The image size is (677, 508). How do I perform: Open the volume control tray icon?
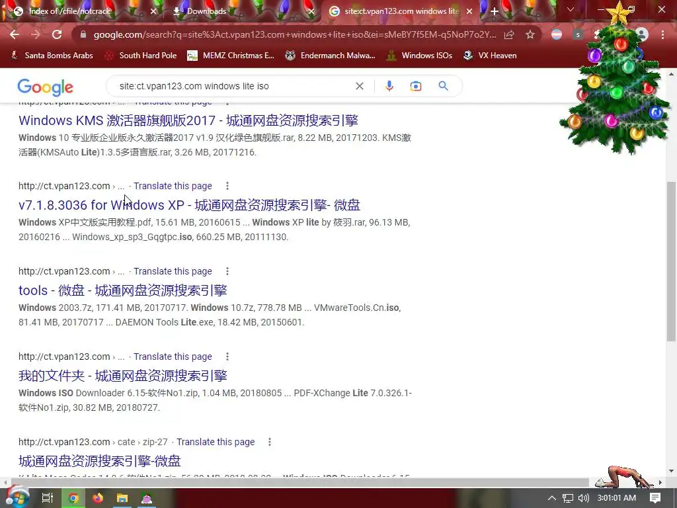tap(583, 498)
